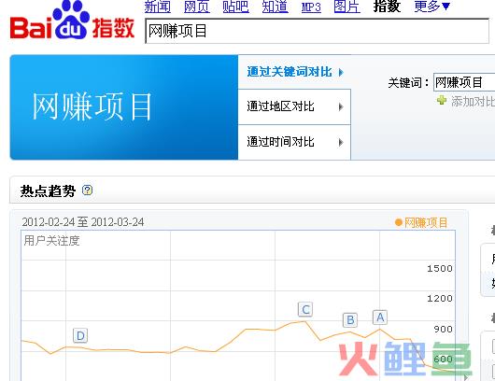
Task: Click the 900 value on the chart axis
Action: pyautogui.click(x=444, y=330)
